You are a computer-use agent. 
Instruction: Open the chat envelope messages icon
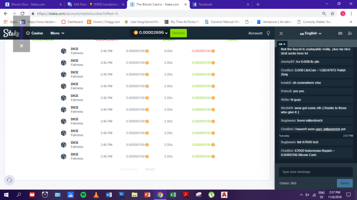(x=340, y=33)
